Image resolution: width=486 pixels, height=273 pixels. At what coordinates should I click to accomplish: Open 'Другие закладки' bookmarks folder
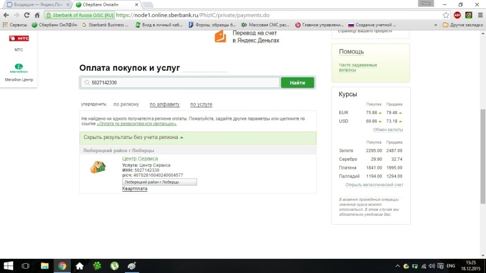(x=462, y=25)
